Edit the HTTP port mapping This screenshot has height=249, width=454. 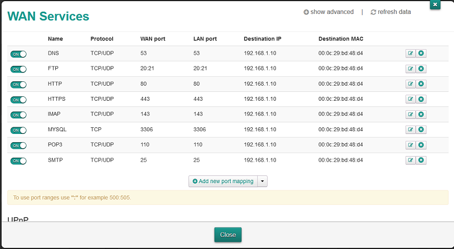[410, 84]
